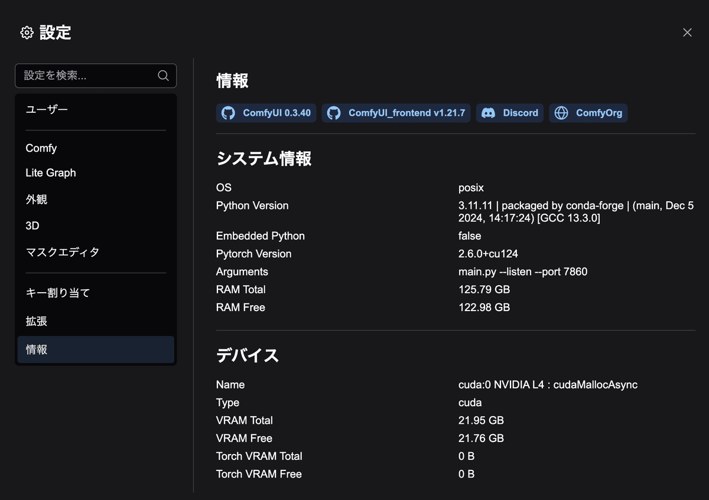Click the Pytorch Version value 2.6.0+cu124

[x=488, y=254]
